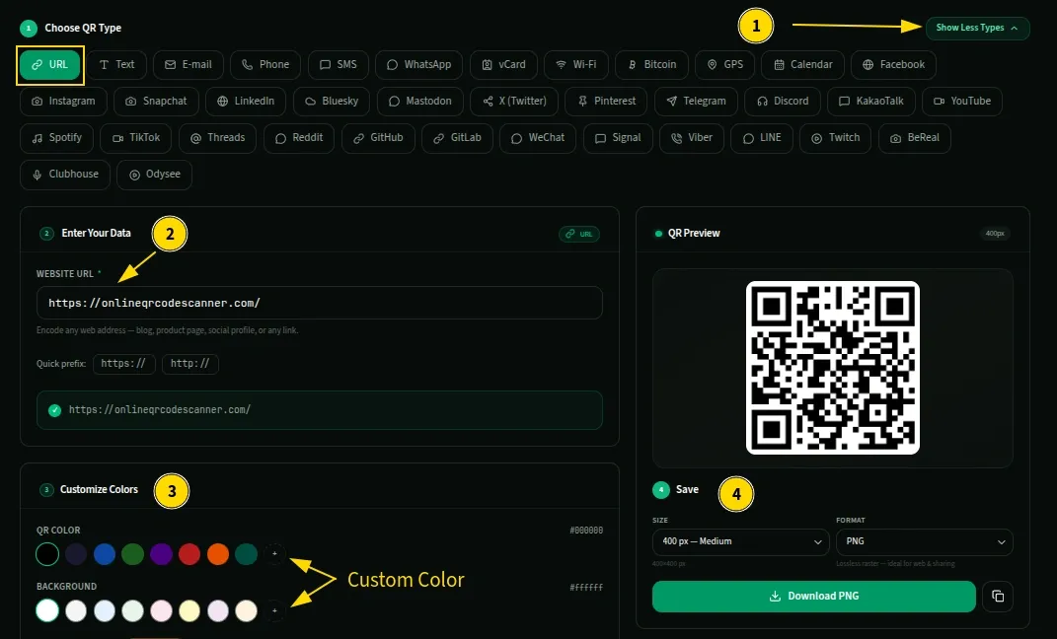This screenshot has height=639, width=1057.
Task: Collapse list with Show Less Types
Action: click(x=977, y=28)
